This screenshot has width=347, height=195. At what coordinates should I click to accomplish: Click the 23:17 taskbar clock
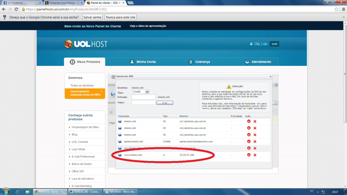(335, 192)
